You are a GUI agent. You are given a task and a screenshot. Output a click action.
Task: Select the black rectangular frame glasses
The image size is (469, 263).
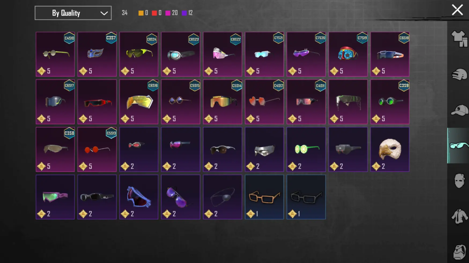pos(306,197)
